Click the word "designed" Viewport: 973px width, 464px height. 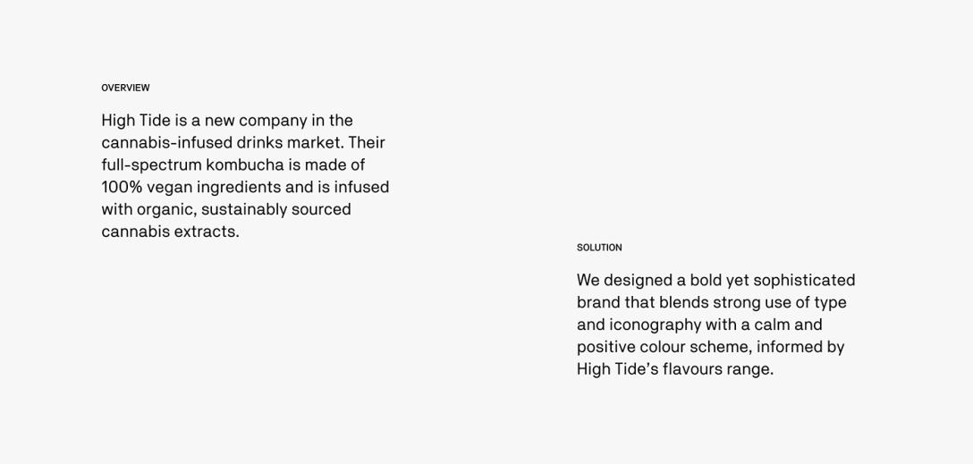pos(638,280)
